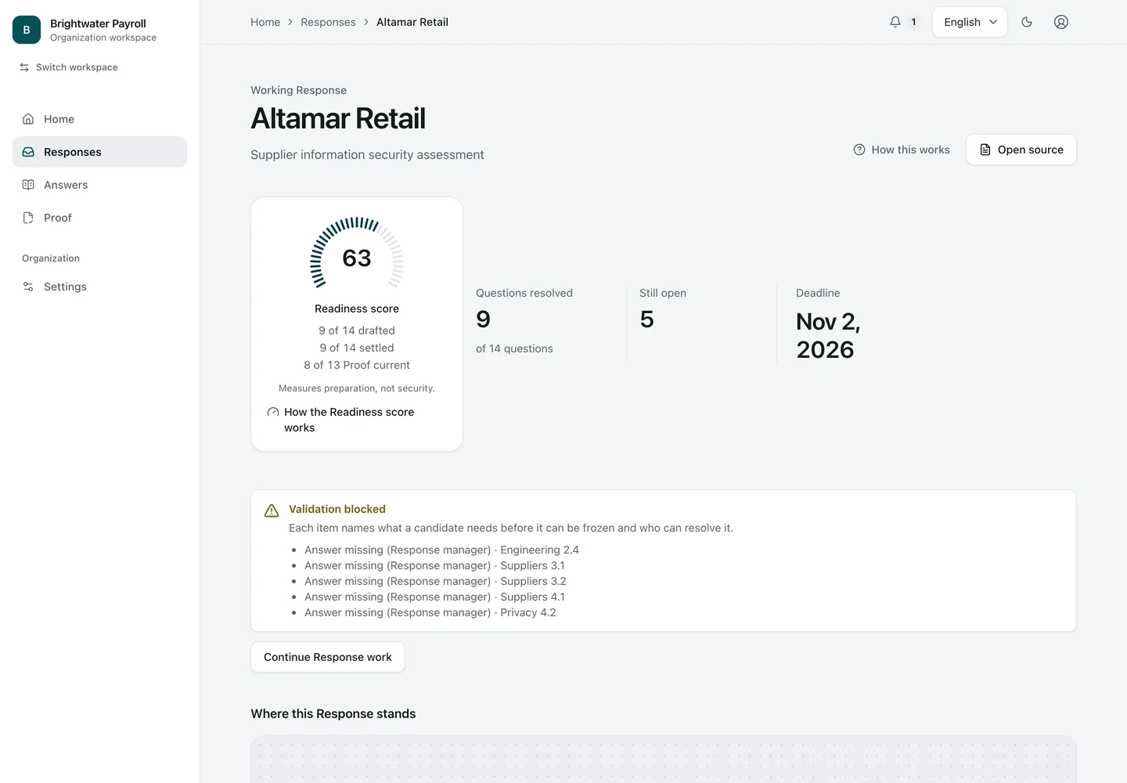This screenshot has height=783, width=1127.
Task: Click Continue Response work button
Action: 328,657
